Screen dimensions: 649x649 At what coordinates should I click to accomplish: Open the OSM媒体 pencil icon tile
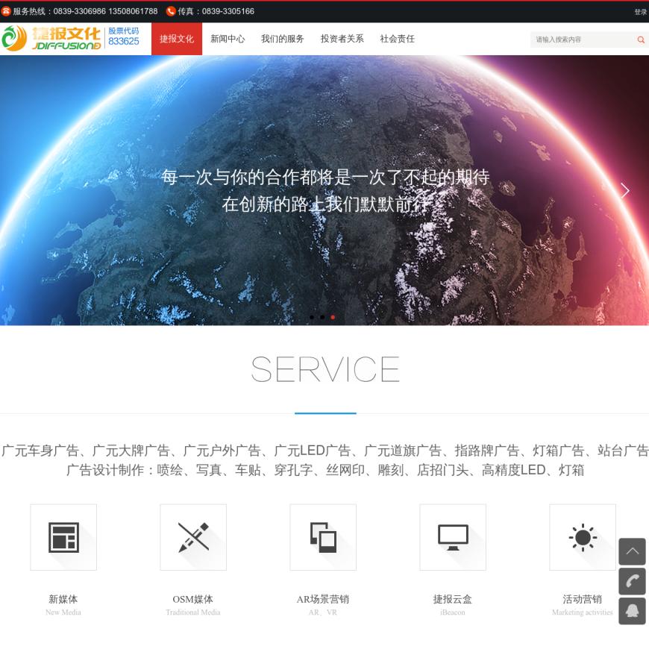(193, 537)
